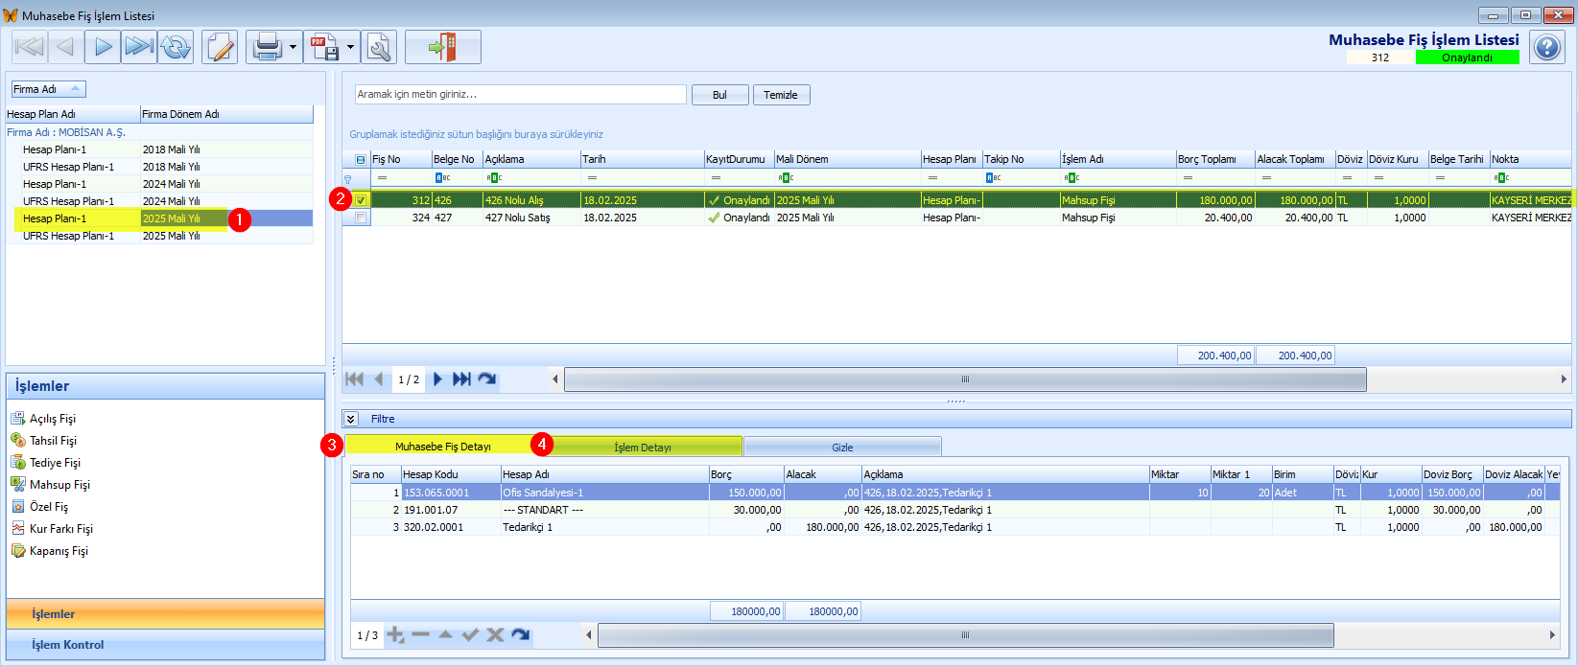Open the document settings wrench icon
Viewport: 1578px width, 666px height.
(380, 46)
